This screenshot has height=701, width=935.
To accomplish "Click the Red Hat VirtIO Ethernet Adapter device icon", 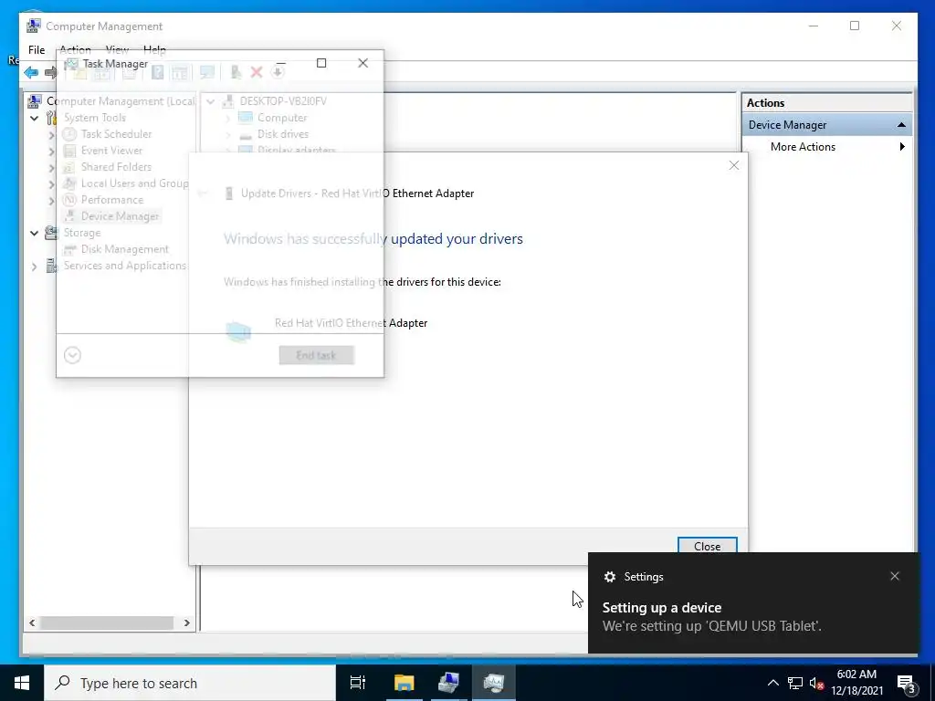I will (238, 331).
